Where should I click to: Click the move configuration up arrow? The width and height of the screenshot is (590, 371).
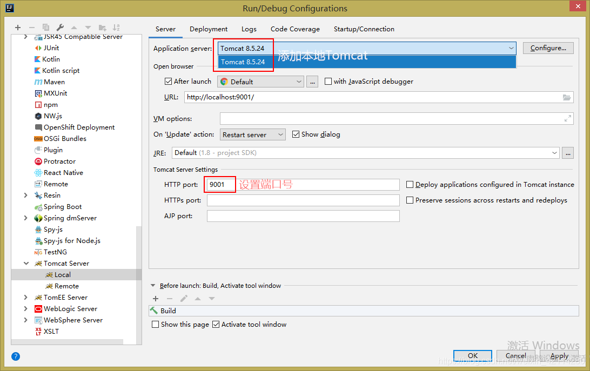click(x=74, y=28)
